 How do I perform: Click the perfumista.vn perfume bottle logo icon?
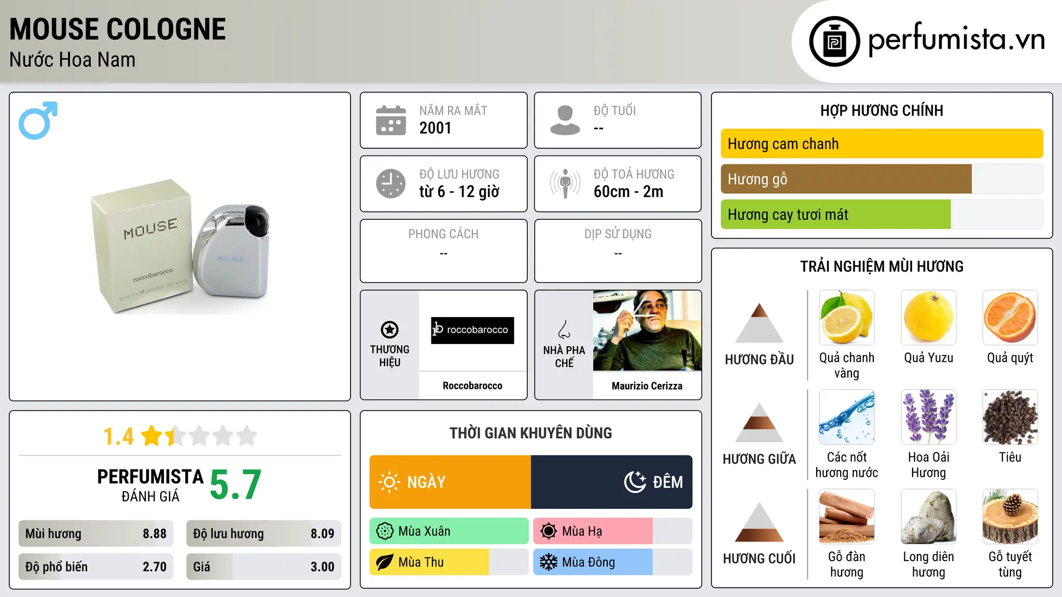(834, 41)
